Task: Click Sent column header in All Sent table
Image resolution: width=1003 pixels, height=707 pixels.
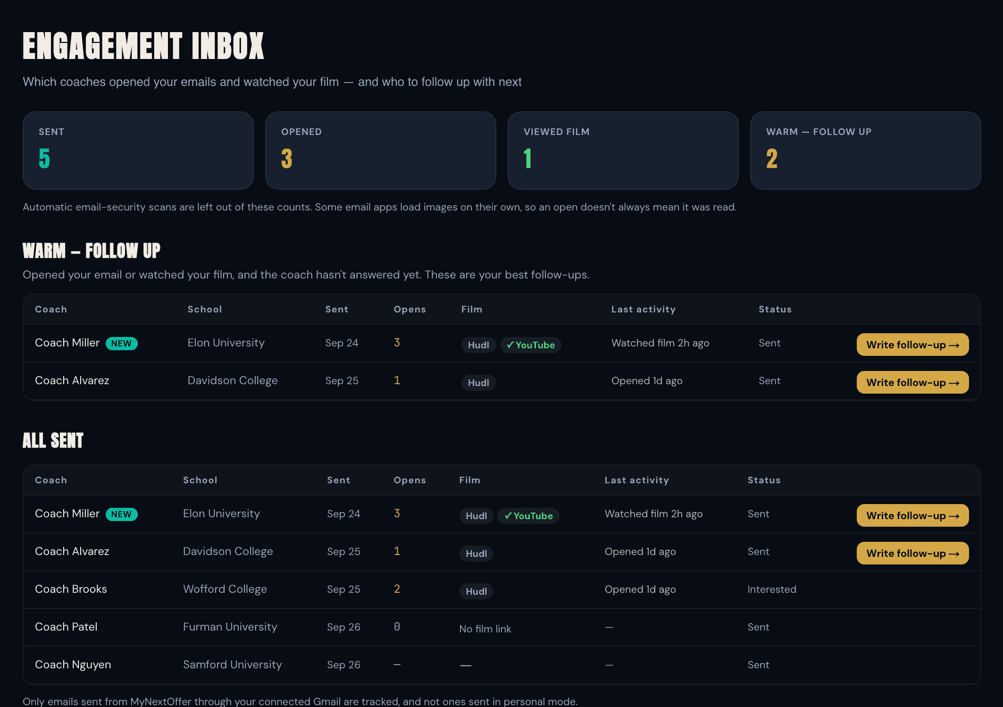Action: [338, 480]
